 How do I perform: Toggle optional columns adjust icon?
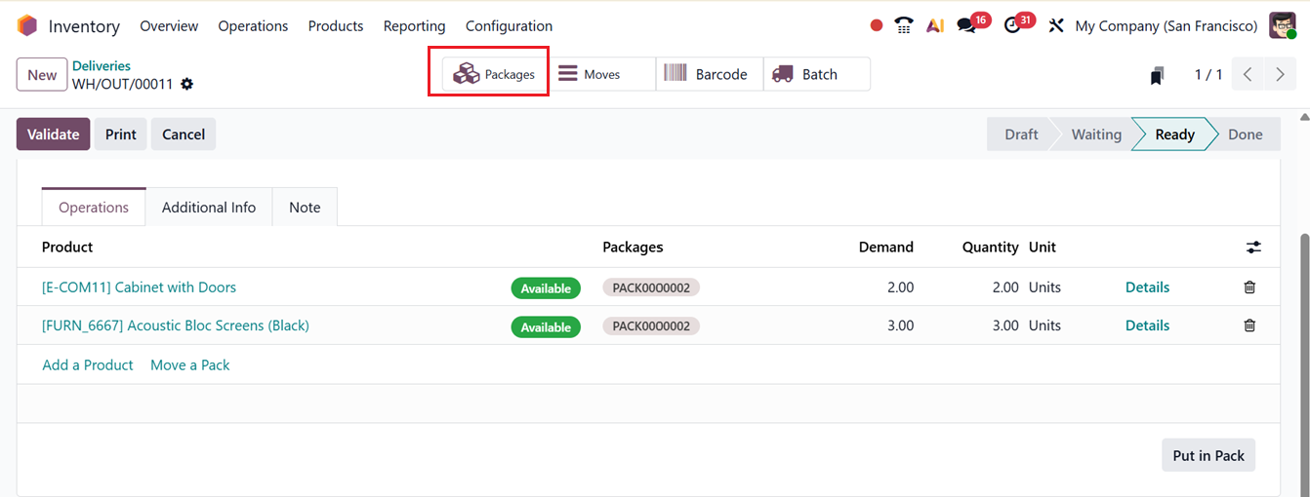click(x=1253, y=248)
